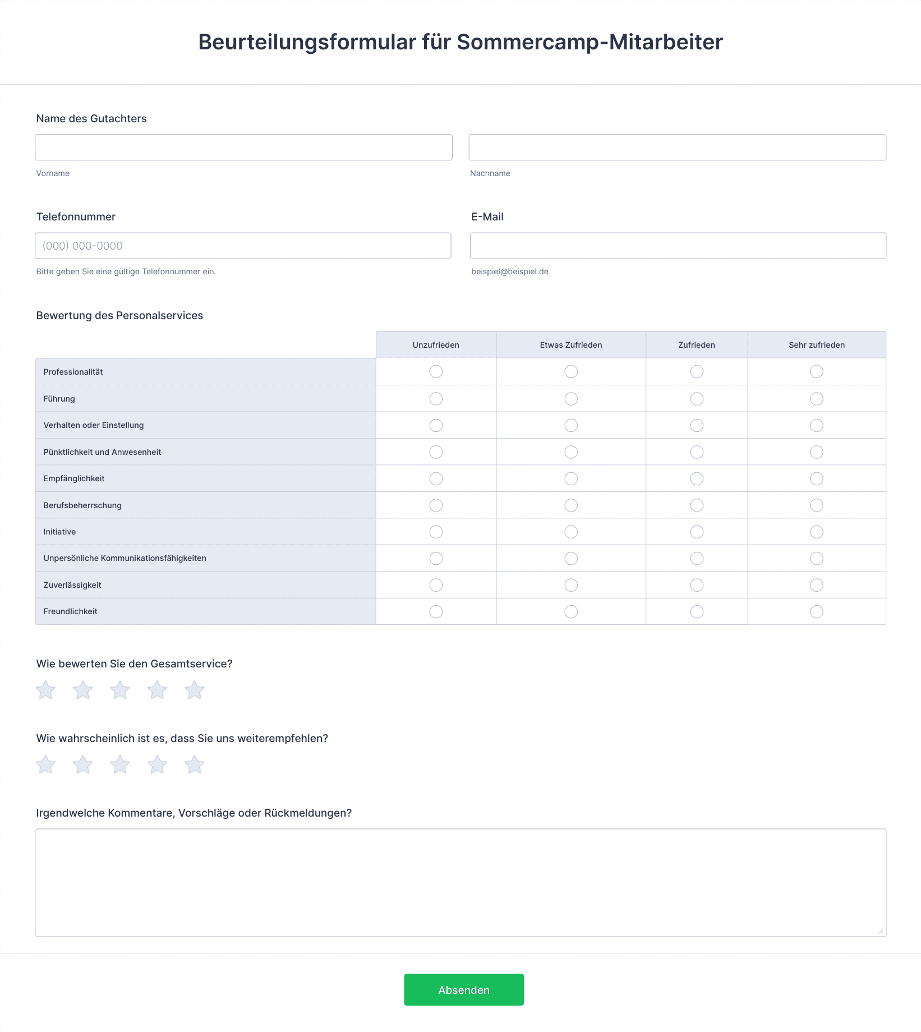Focus the Vorname input field
Screen dimensions: 921x1032
click(x=243, y=148)
